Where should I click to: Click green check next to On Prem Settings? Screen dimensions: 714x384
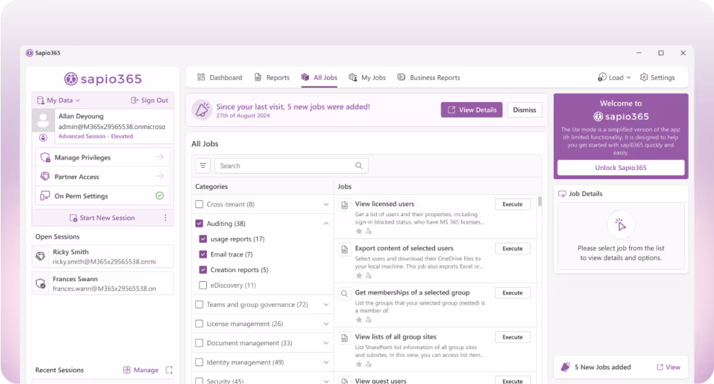coord(159,196)
